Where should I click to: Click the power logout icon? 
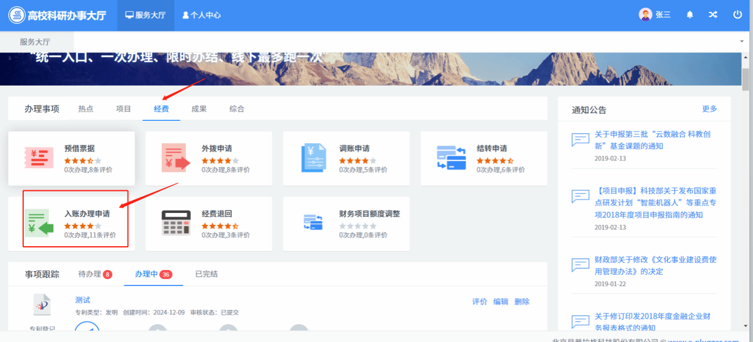738,15
